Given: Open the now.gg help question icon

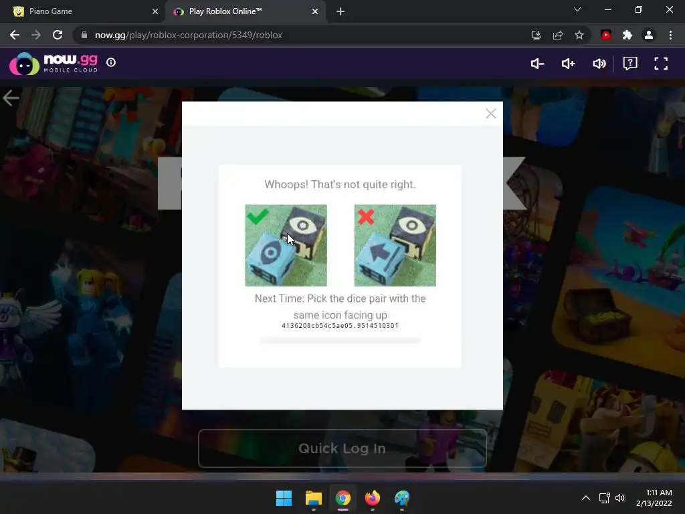Looking at the screenshot, I should 630,64.
